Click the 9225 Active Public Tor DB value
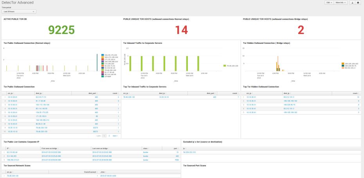 click(61, 30)
